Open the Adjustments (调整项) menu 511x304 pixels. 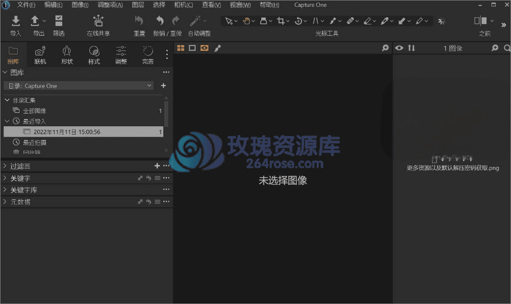pyautogui.click(x=110, y=5)
